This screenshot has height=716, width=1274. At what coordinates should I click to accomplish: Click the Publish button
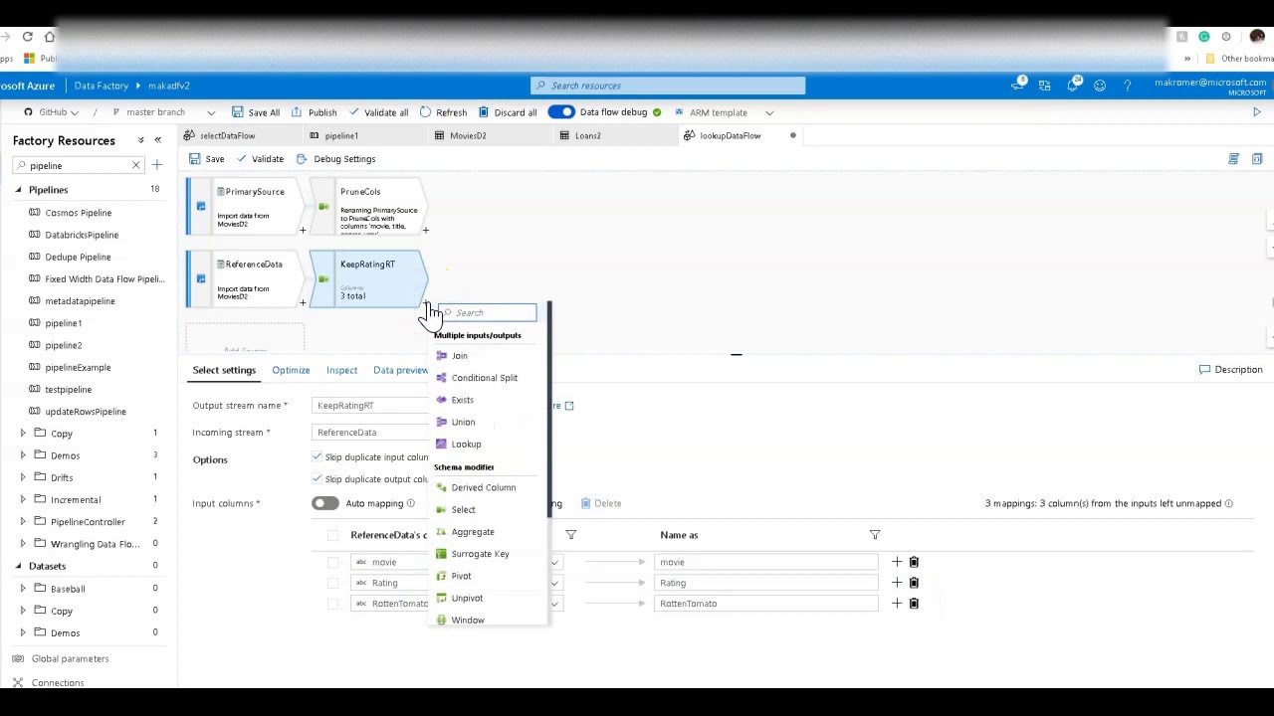[x=315, y=112]
